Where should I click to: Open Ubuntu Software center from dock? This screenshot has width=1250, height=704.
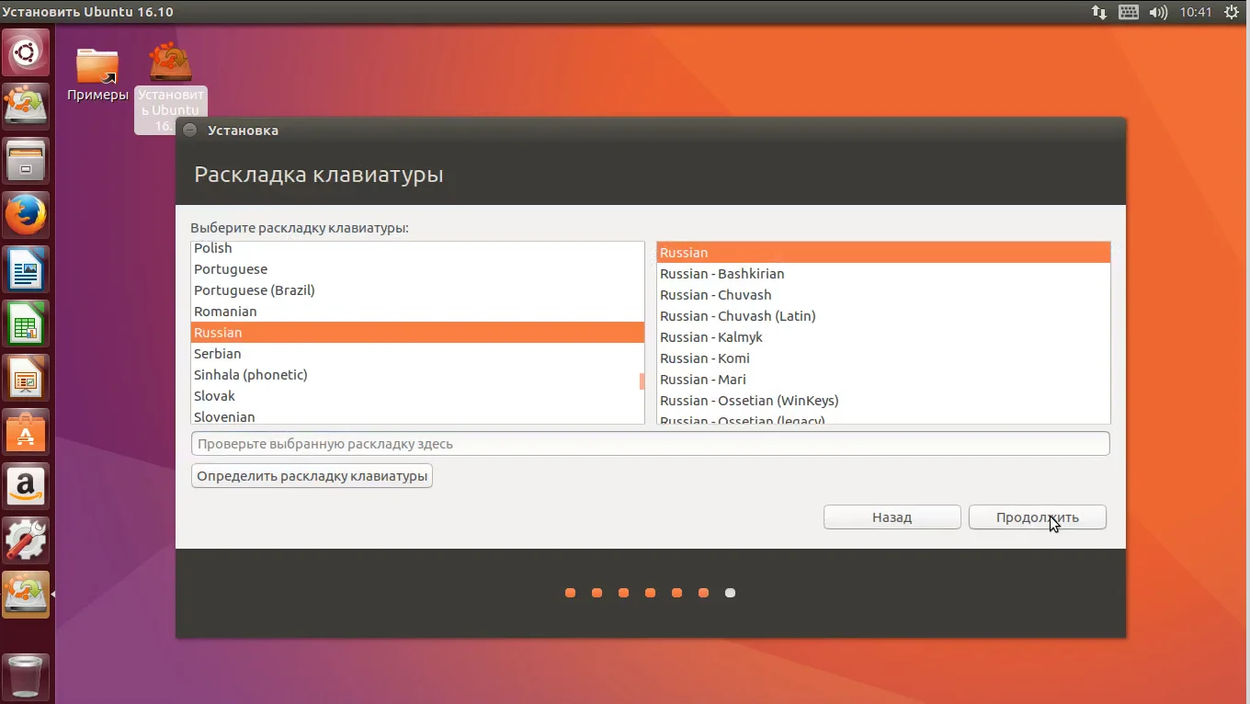[26, 432]
